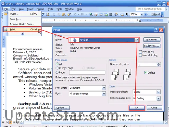Select the Pages radio button
Viewport: 169px width, 127px height.
pyautogui.click(x=57, y=72)
